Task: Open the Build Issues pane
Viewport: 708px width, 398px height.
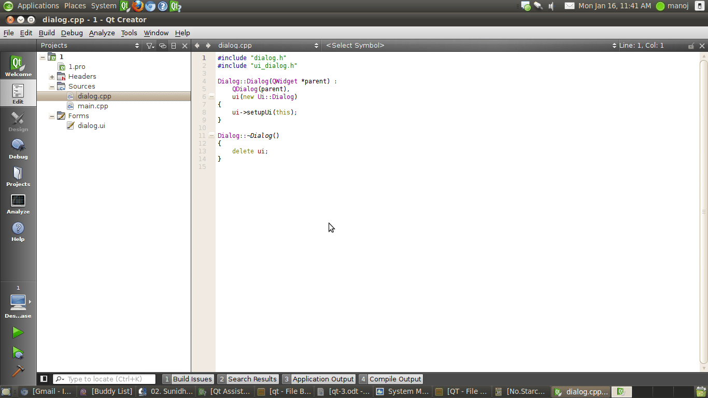Action: tap(188, 379)
